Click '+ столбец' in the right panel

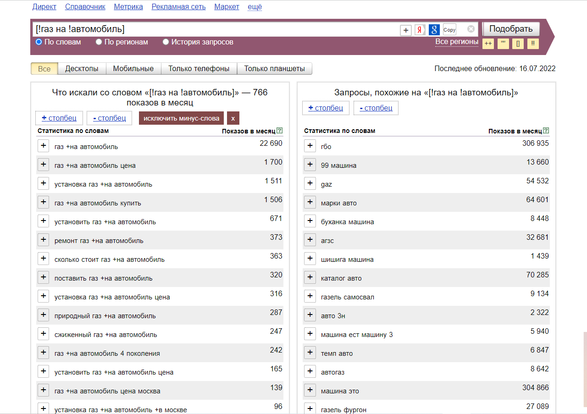coord(326,108)
